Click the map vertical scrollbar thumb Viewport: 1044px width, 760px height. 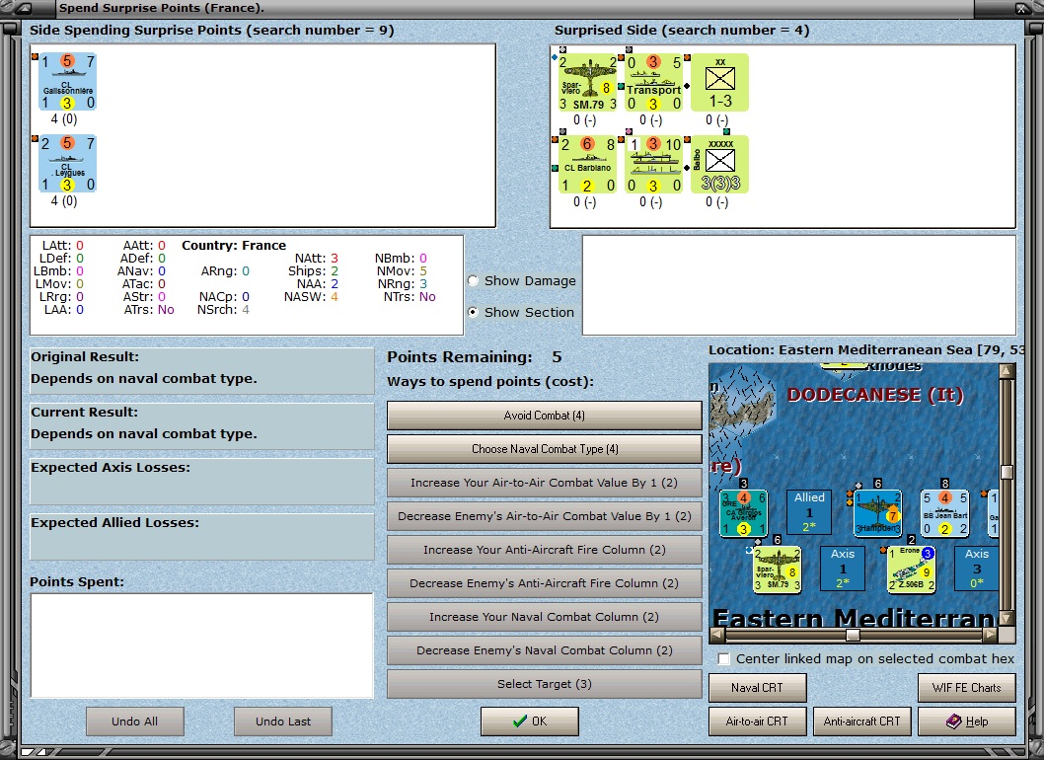tap(1007, 472)
